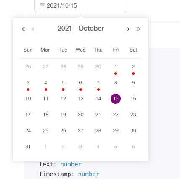Click the red dot under date 4
The image size is (180, 179).
pyautogui.click(x=46, y=89)
